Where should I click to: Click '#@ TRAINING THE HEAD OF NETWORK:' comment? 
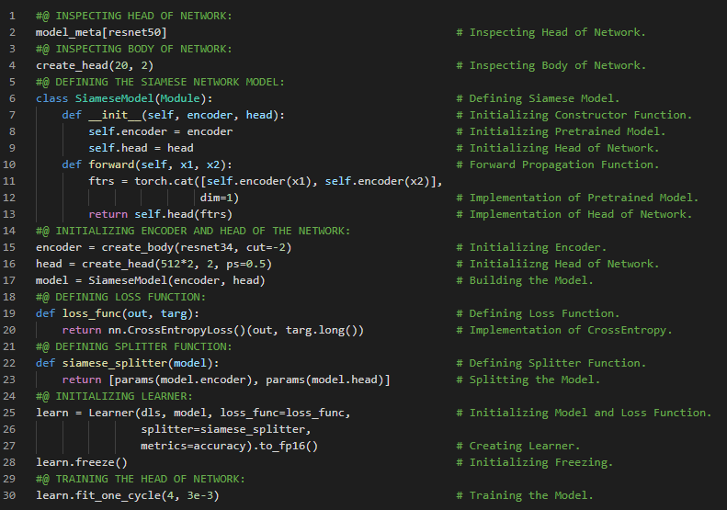click(x=141, y=479)
